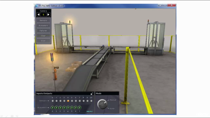This screenshot has height=118, width=210.
Task: Click the Camera panel heading
Action: pos(43,11)
